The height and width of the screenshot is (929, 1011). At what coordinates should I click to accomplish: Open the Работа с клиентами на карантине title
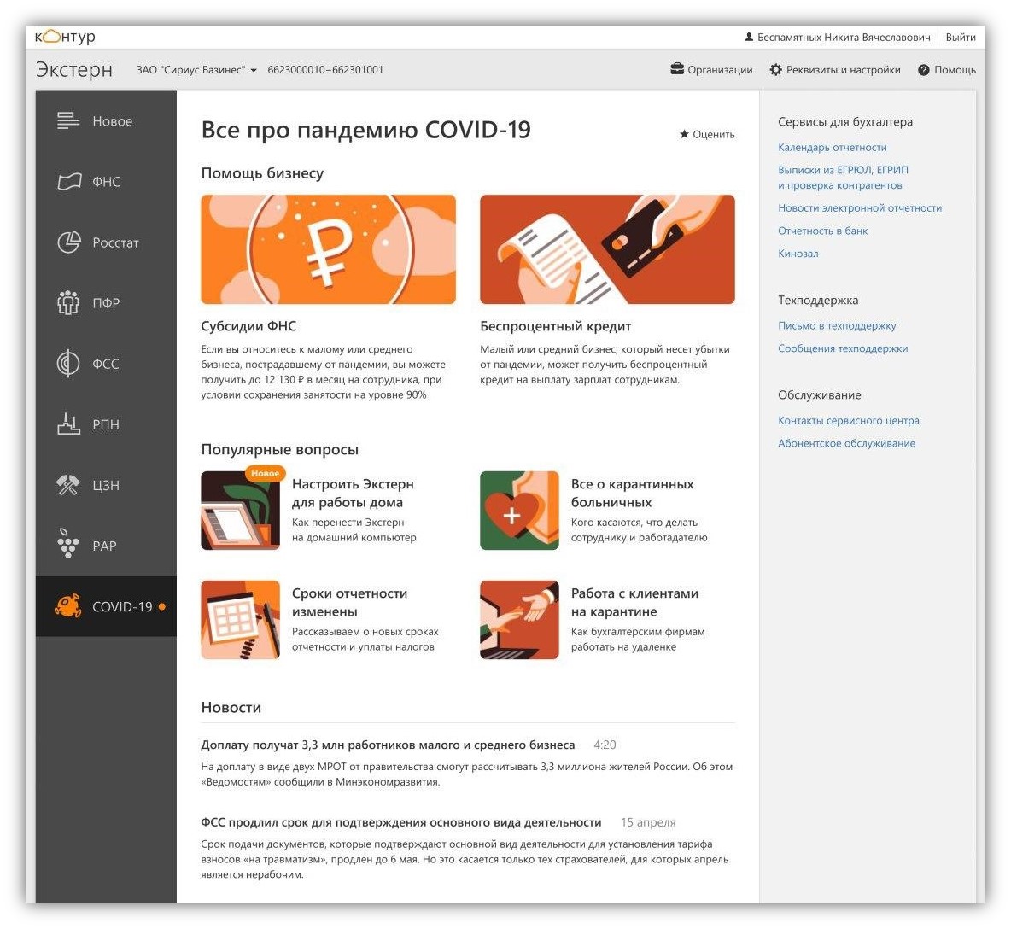pos(635,602)
